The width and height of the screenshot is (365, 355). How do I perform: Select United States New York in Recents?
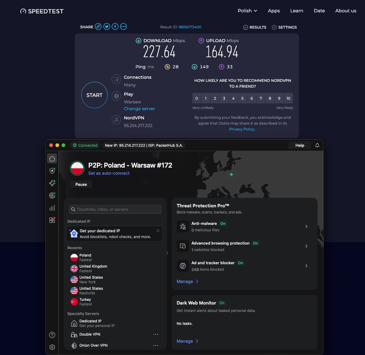pos(115,279)
